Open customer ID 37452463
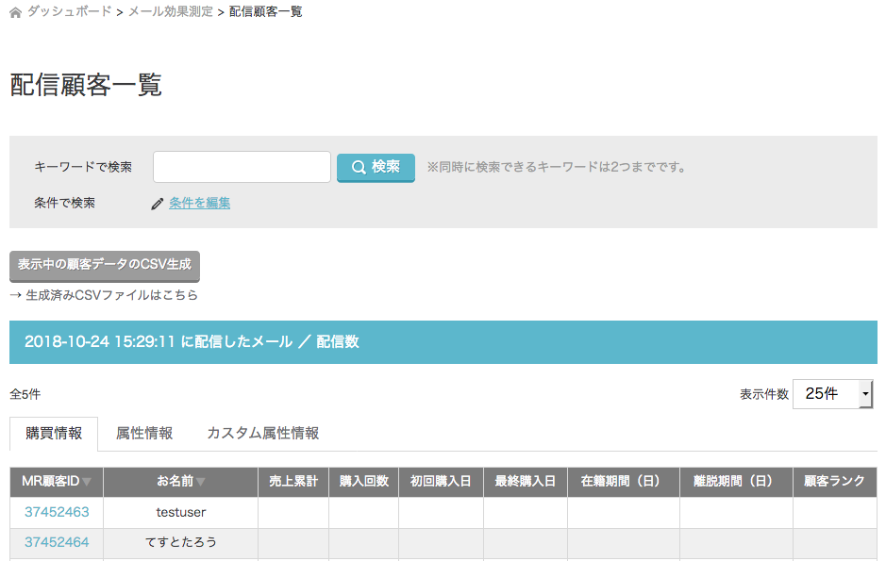The width and height of the screenshot is (886, 561). (57, 512)
